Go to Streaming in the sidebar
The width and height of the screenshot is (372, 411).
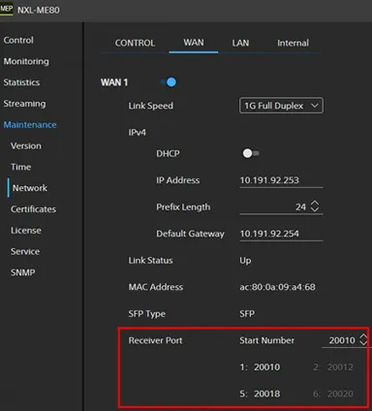coord(24,104)
